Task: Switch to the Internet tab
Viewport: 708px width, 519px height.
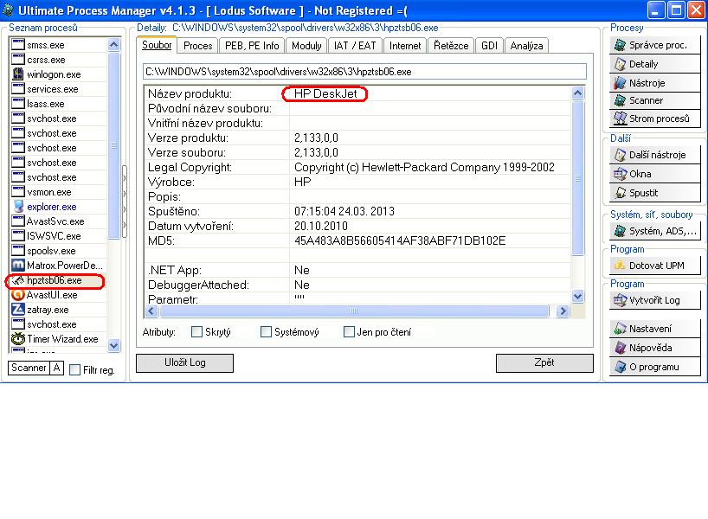Action: click(405, 46)
